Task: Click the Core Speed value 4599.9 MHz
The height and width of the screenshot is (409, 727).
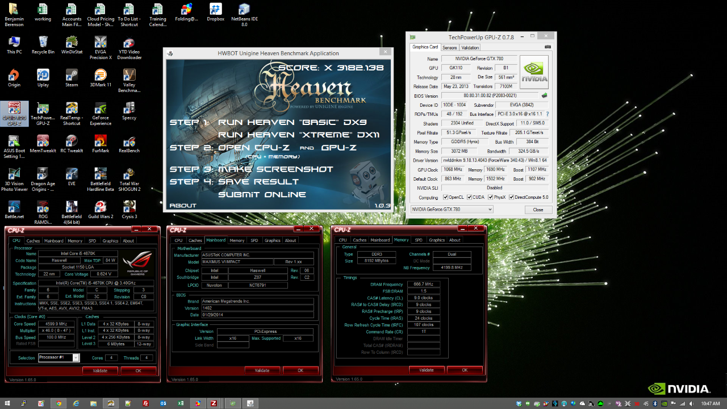Action: 56,324
